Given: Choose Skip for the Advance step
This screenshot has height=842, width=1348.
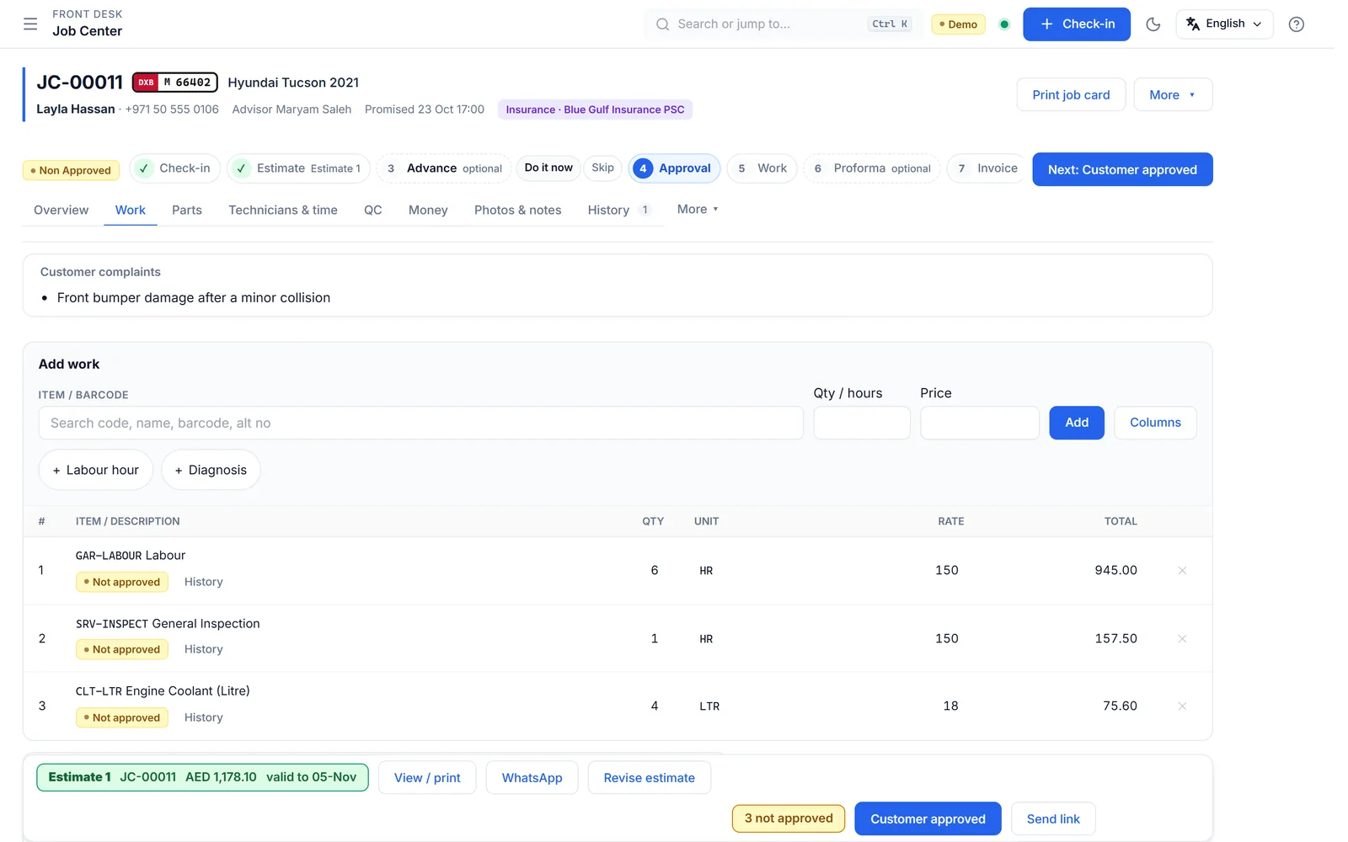Looking at the screenshot, I should [602, 168].
